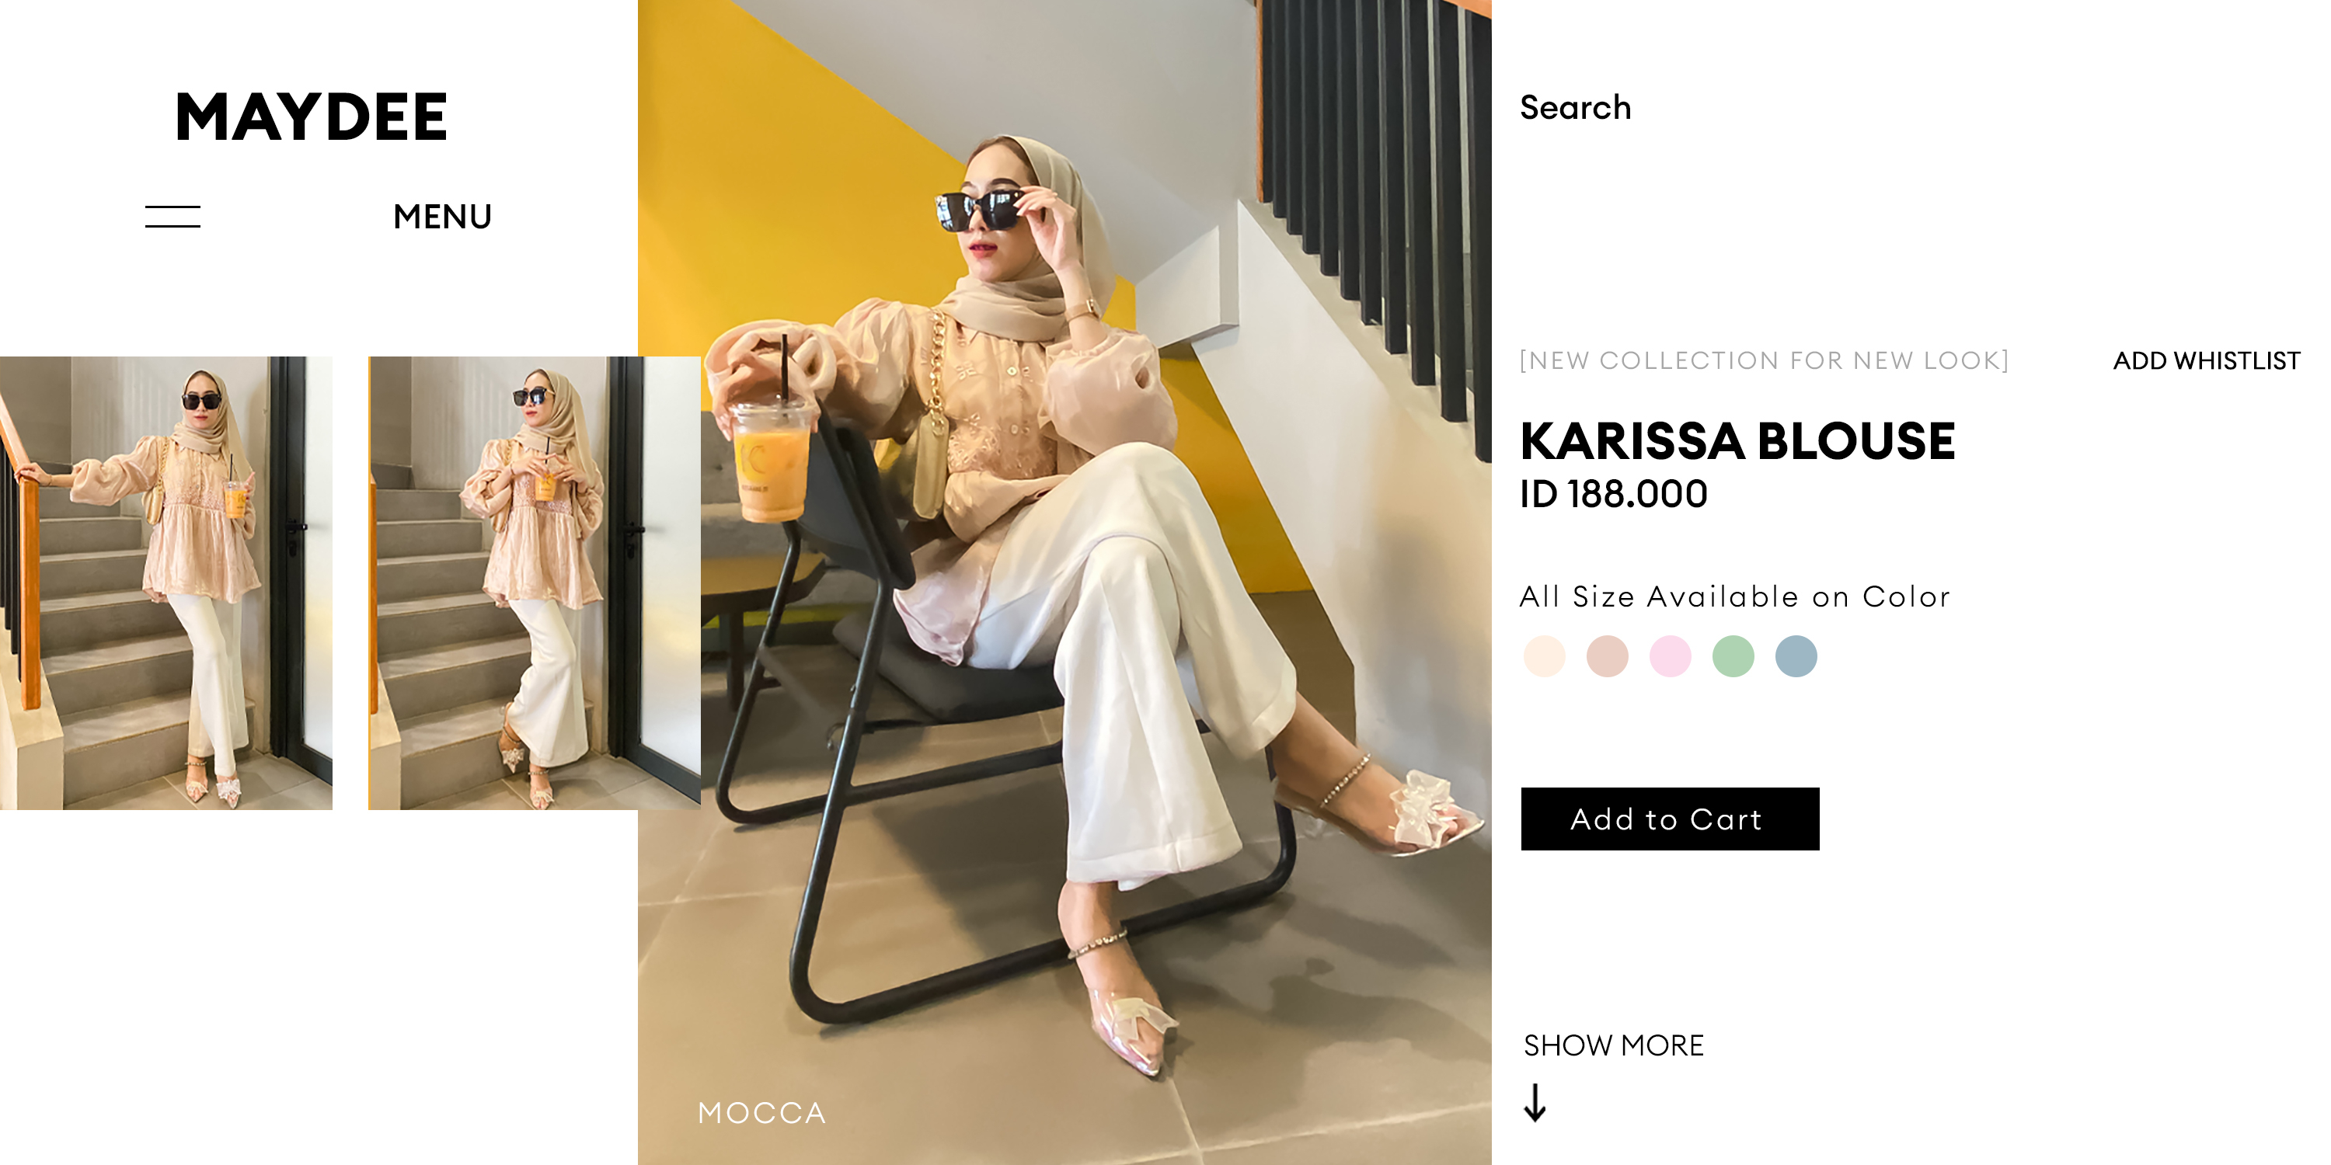Click the New Collection For New Look tag
The image size is (2331, 1165).
pos(1764,361)
